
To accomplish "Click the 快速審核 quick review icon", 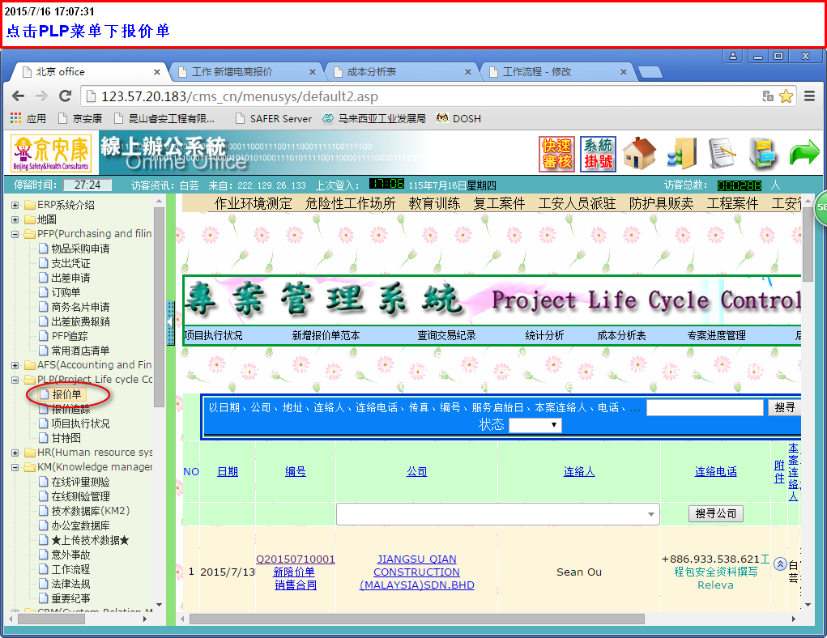I will tap(556, 154).
